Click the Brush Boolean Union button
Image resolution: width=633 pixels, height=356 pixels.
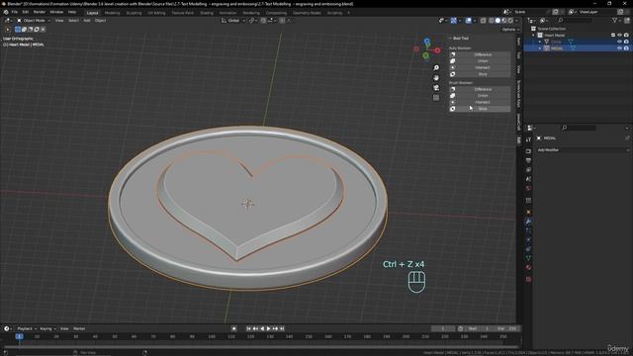click(x=480, y=96)
